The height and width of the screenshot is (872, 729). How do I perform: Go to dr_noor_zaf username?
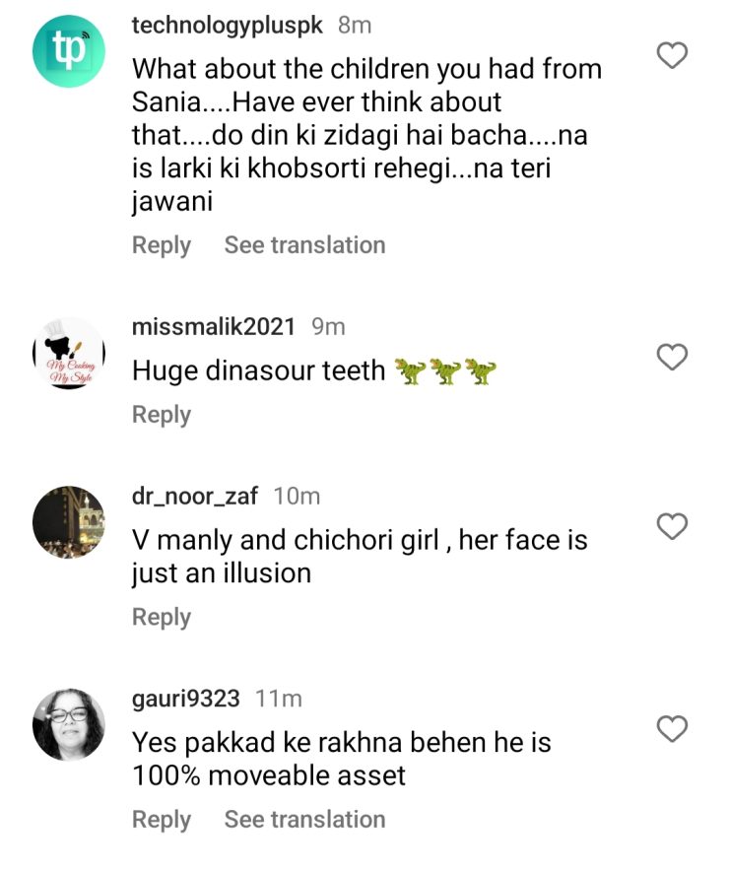(195, 496)
